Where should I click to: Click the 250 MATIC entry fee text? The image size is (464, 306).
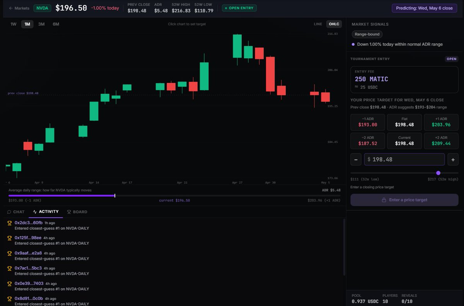tap(372, 79)
